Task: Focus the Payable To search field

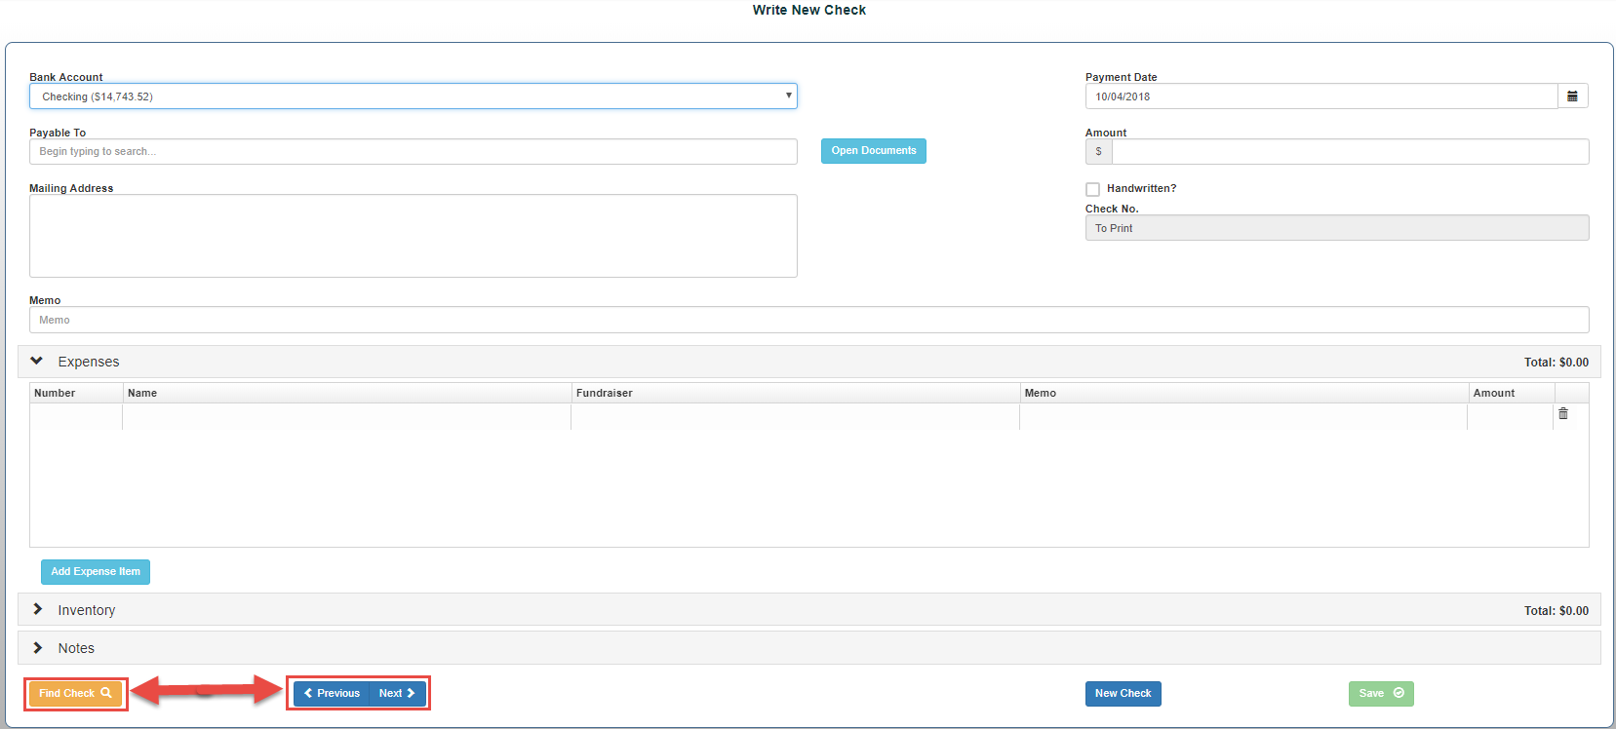Action: click(414, 152)
